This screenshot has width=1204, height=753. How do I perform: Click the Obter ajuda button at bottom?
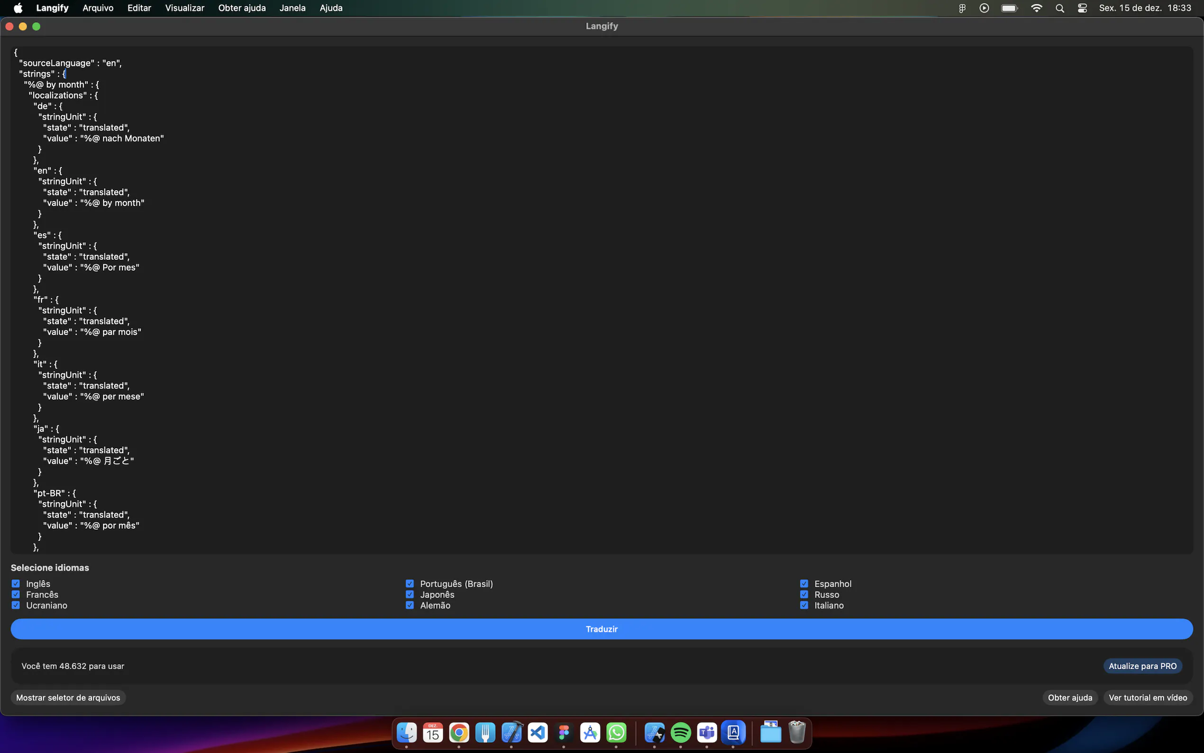(1070, 698)
